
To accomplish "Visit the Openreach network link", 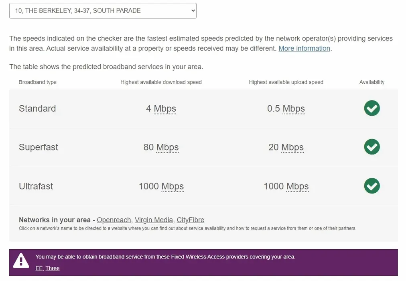I will click(114, 220).
